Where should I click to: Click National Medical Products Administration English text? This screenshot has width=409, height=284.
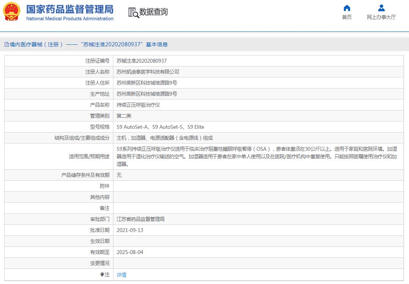tap(70, 19)
